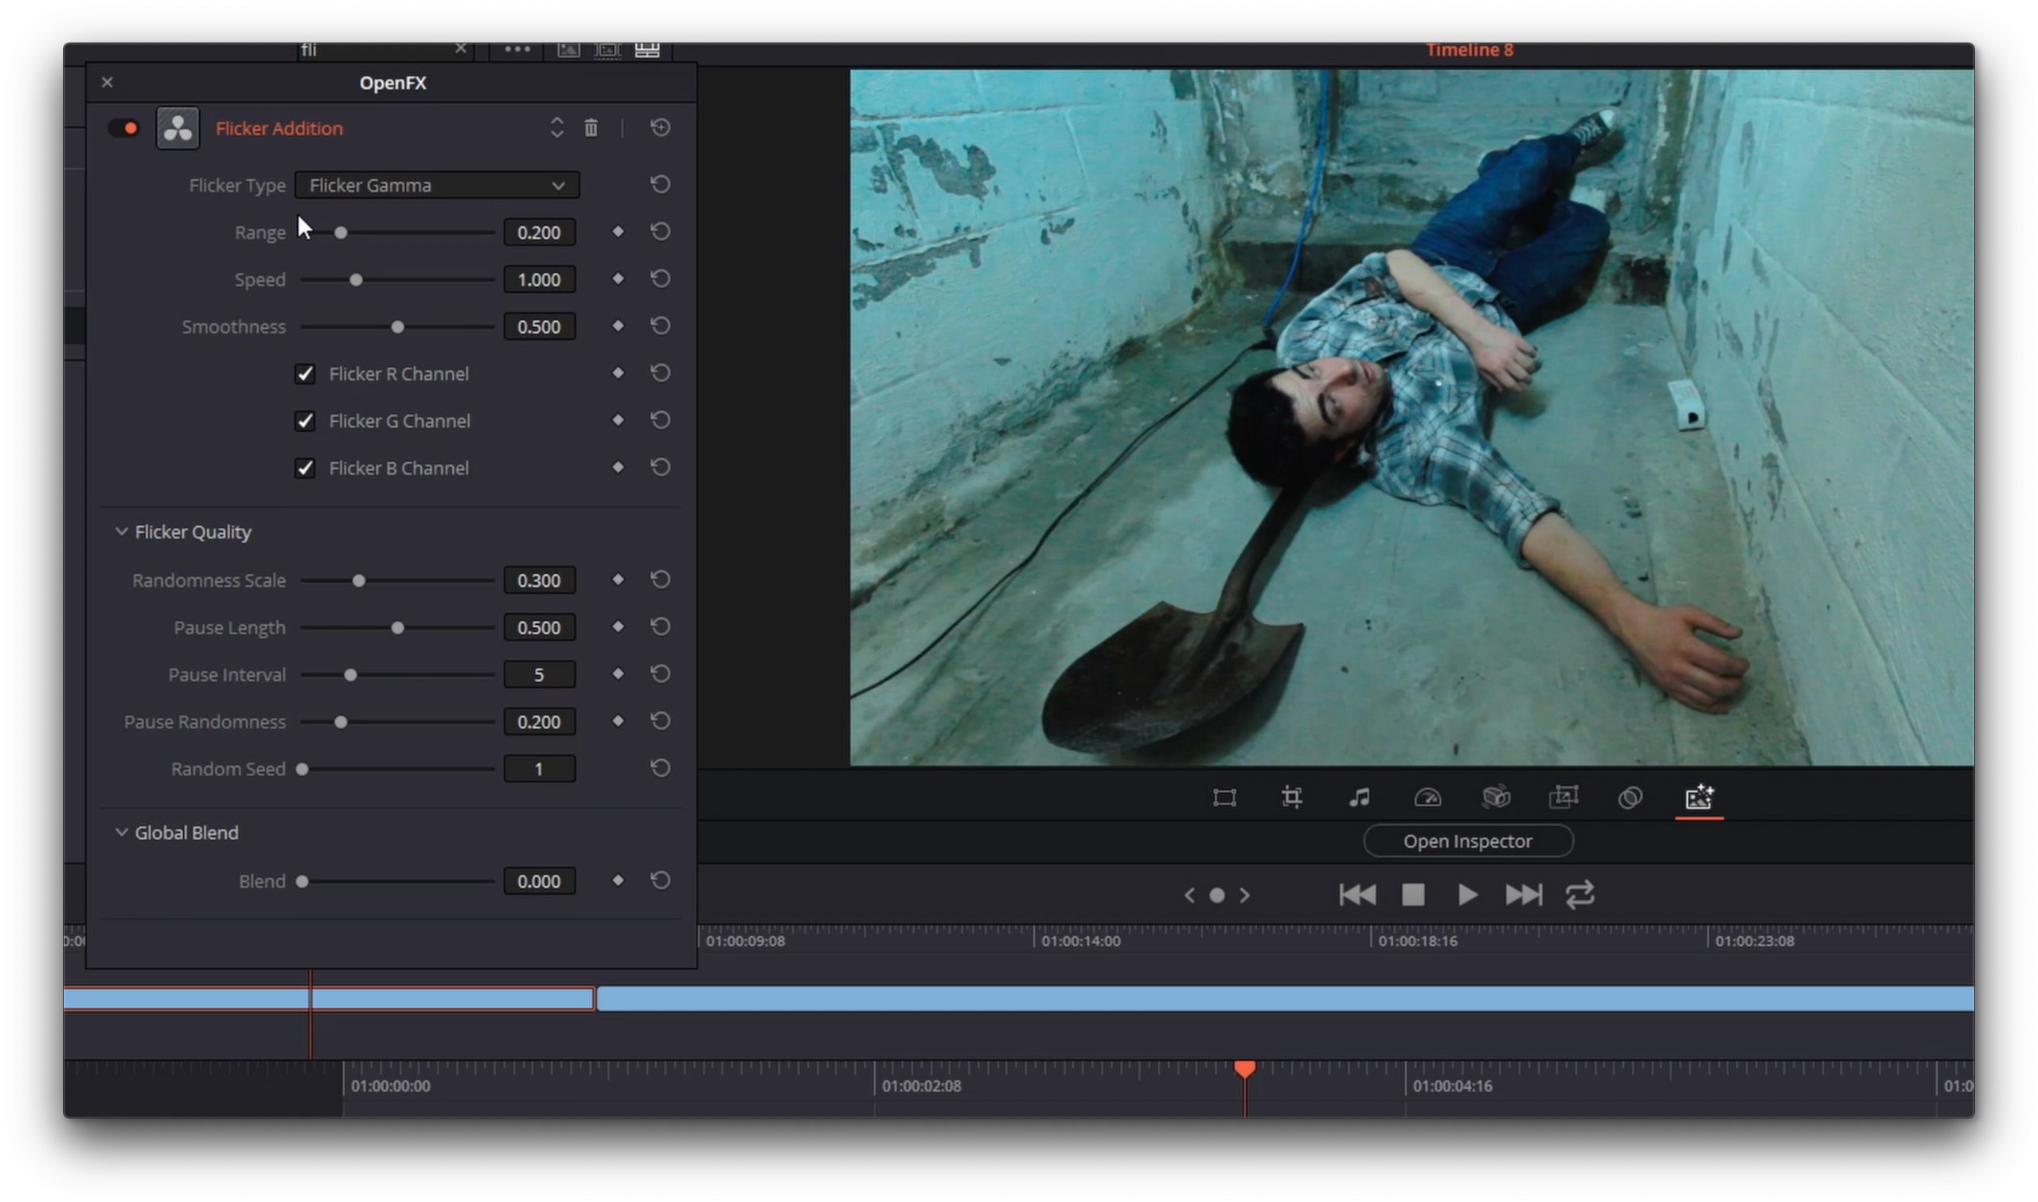Click the Open Inspector button
Image resolution: width=2038 pixels, height=1202 pixels.
(x=1468, y=841)
